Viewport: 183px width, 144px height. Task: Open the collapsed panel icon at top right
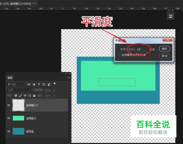(x=171, y=16)
